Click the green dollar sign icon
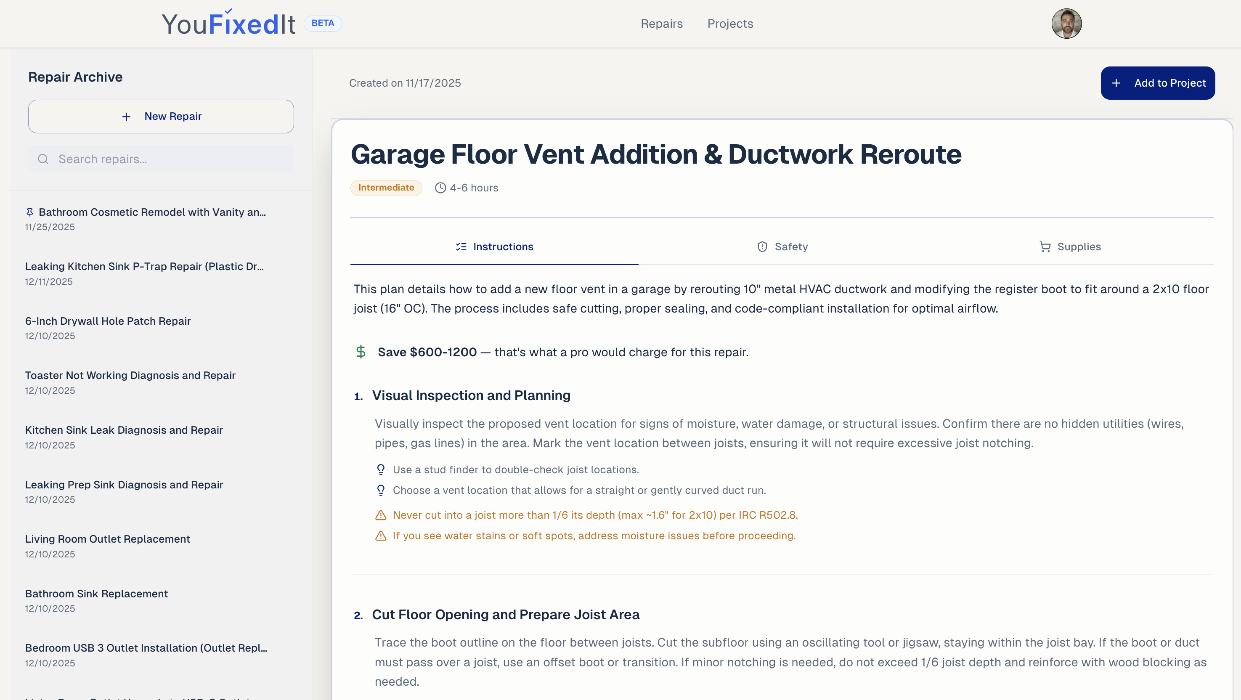This screenshot has width=1241, height=700. (x=361, y=352)
